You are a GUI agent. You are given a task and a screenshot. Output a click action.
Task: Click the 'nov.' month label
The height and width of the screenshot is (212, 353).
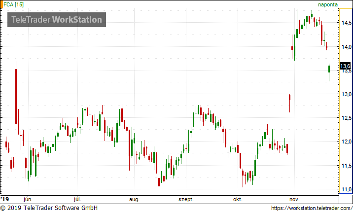point(294,199)
